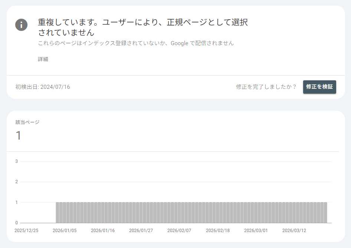Click the 初検出日 2024/07/16 date label

point(43,87)
